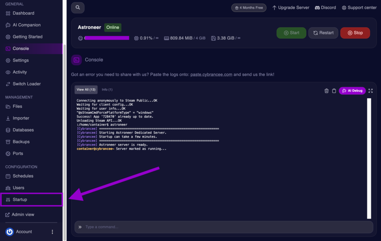The height and width of the screenshot is (241, 381).
Task: Click the Backups archive icon
Action: [8, 142]
